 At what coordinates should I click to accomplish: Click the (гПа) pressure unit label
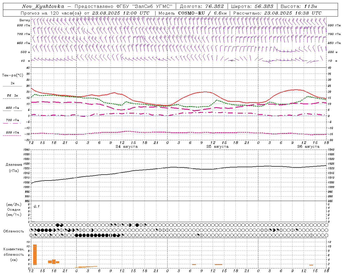point(14,171)
